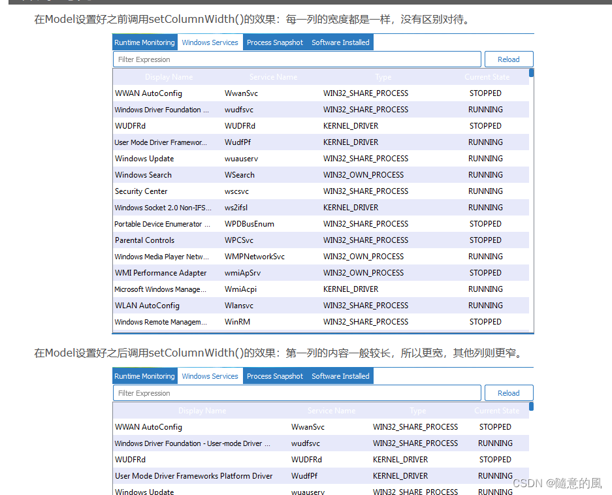
Task: Select the Parental Controls row
Action: pos(321,240)
